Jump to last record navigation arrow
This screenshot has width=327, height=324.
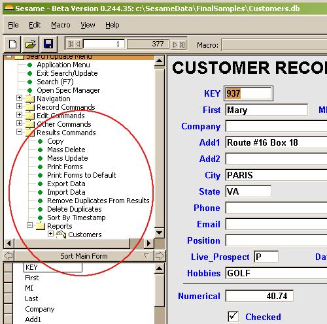pos(182,44)
